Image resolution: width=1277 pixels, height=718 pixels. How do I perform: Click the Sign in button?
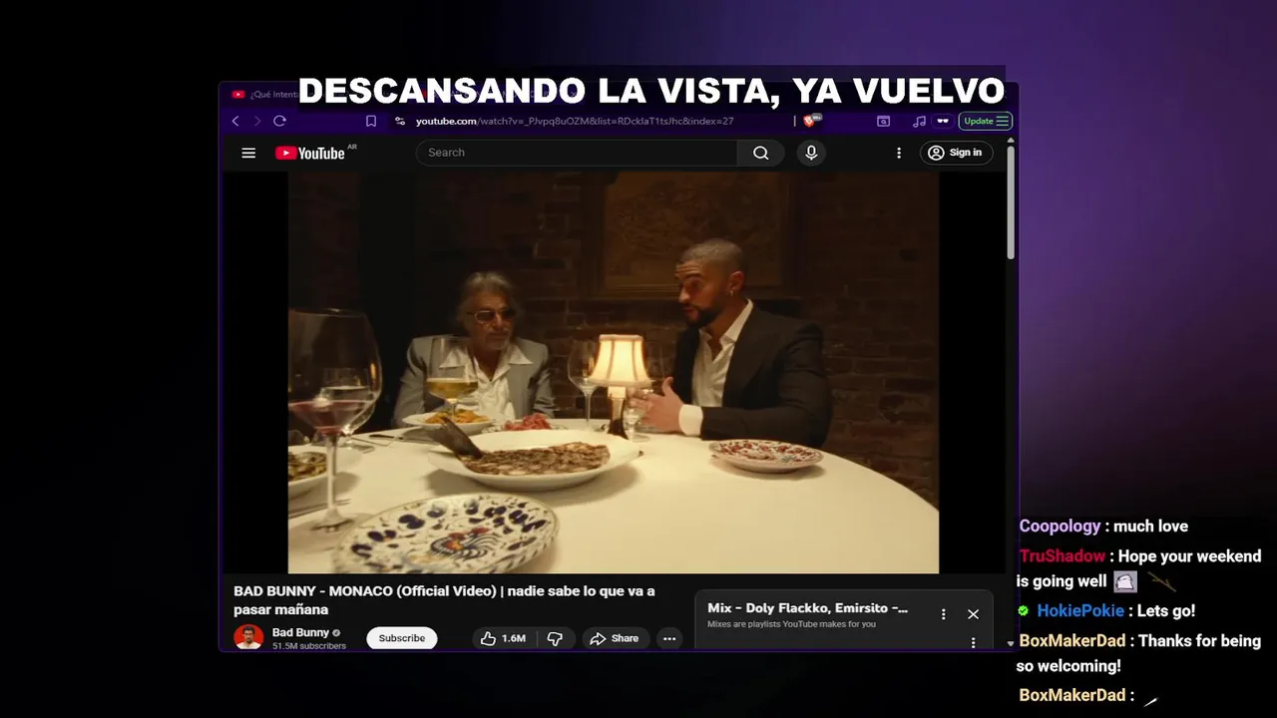pyautogui.click(x=956, y=153)
